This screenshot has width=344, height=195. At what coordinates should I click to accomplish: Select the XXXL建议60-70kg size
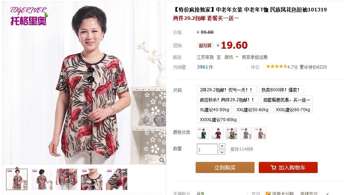point(293,109)
